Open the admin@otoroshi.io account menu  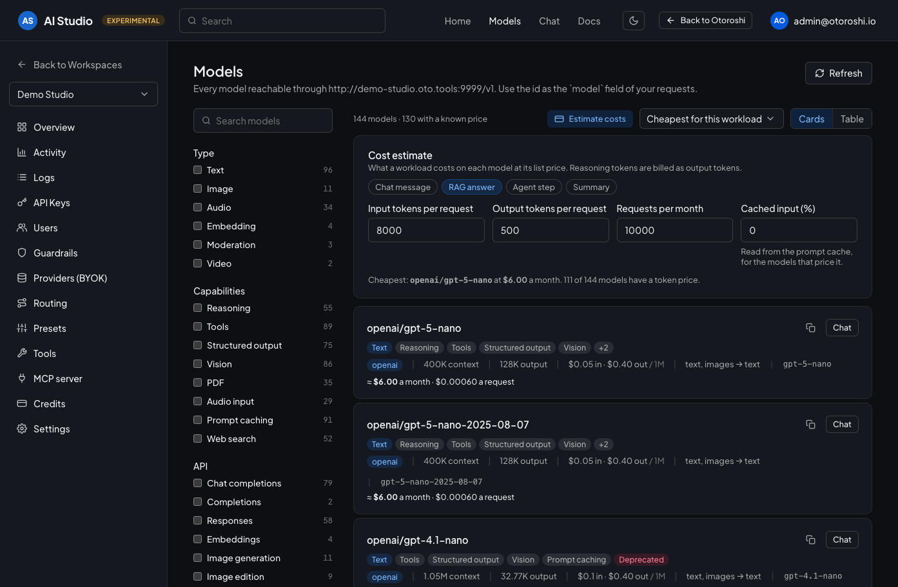[x=823, y=21]
